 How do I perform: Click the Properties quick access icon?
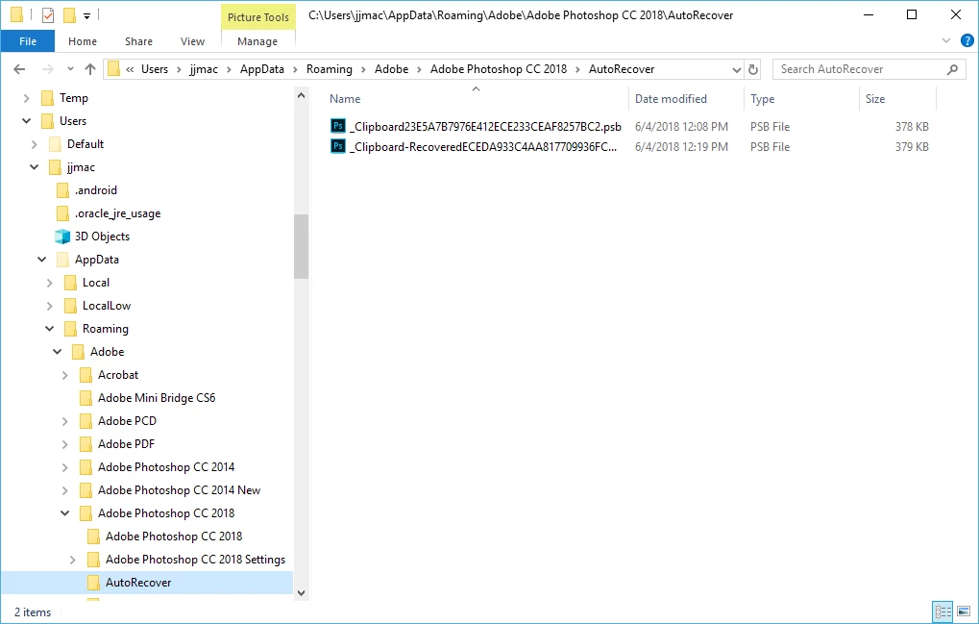point(48,15)
